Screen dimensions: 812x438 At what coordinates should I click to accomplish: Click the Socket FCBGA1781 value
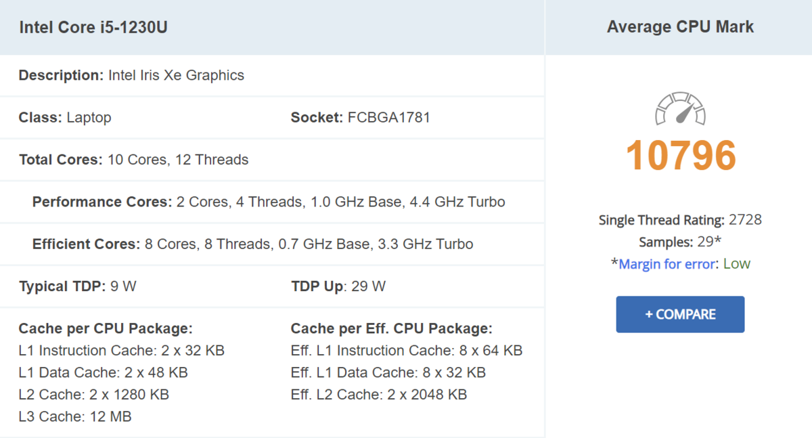[x=388, y=118]
